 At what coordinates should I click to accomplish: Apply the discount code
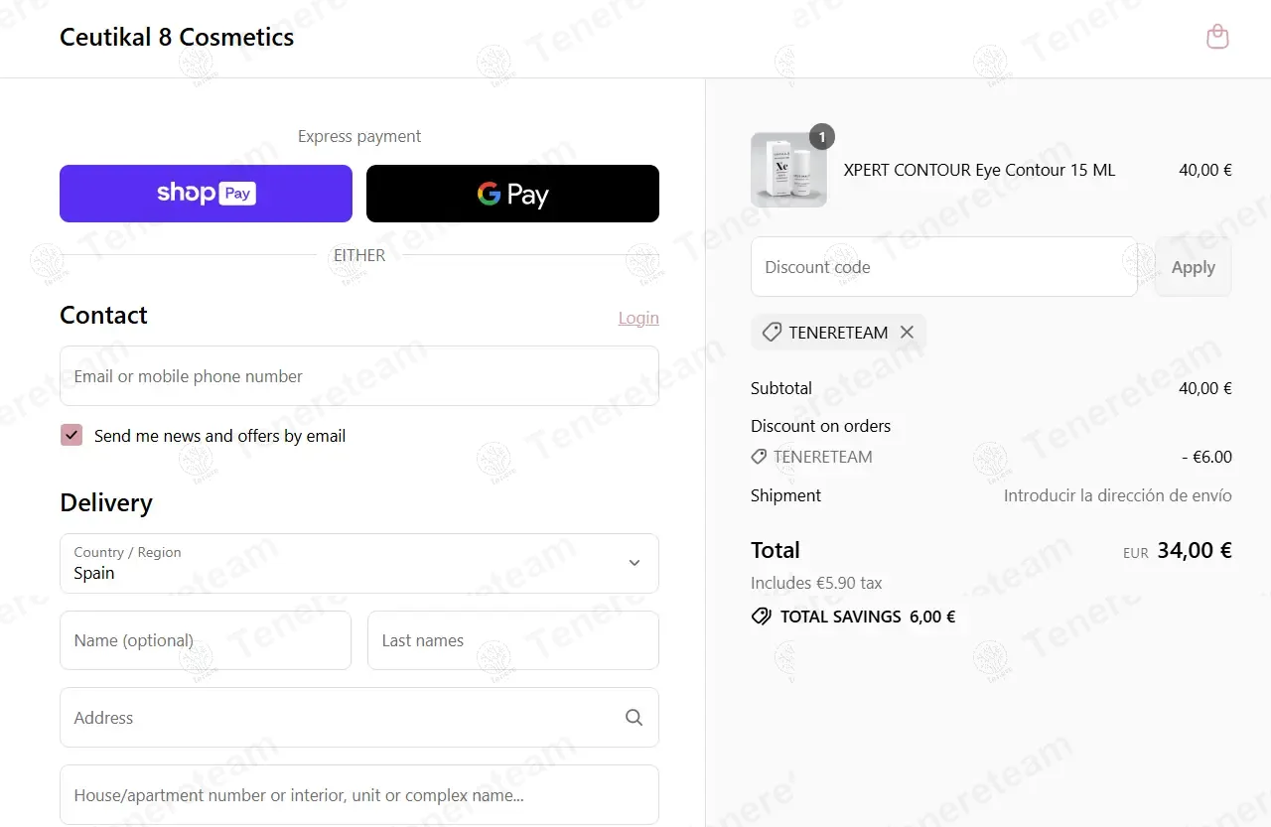(1194, 267)
